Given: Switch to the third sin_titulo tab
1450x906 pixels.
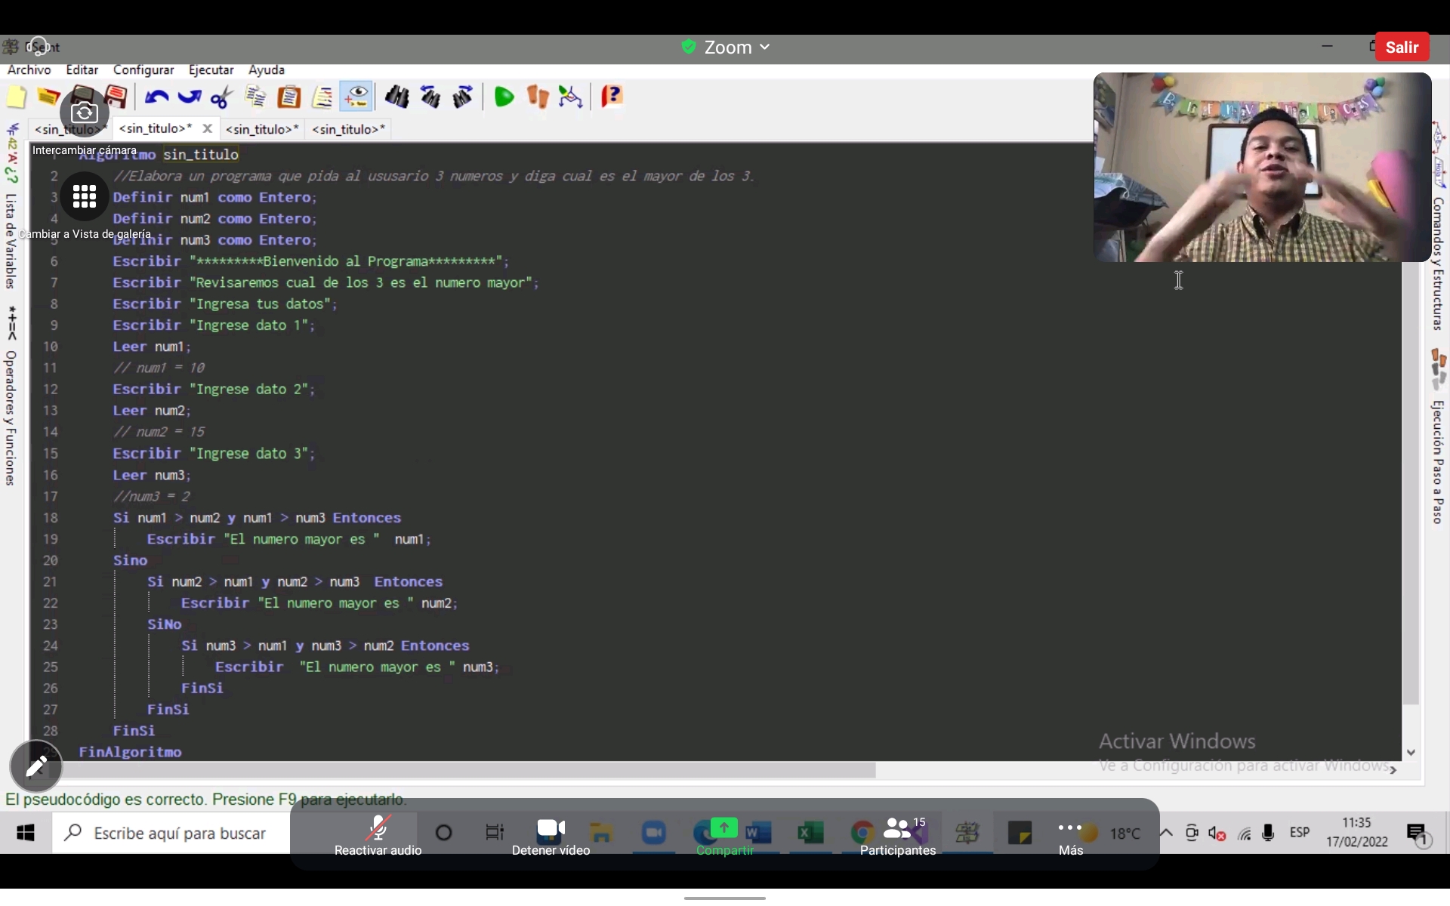Looking at the screenshot, I should click(x=262, y=130).
